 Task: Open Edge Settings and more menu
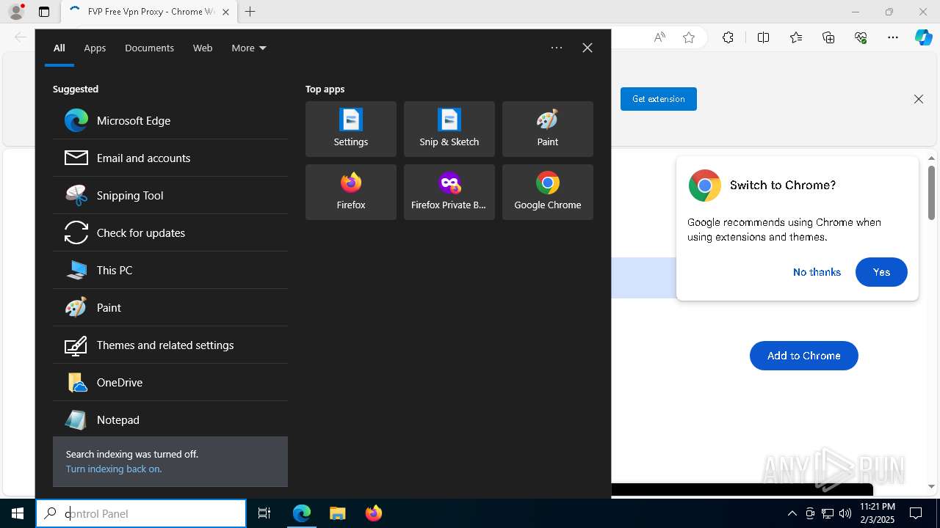(x=893, y=37)
